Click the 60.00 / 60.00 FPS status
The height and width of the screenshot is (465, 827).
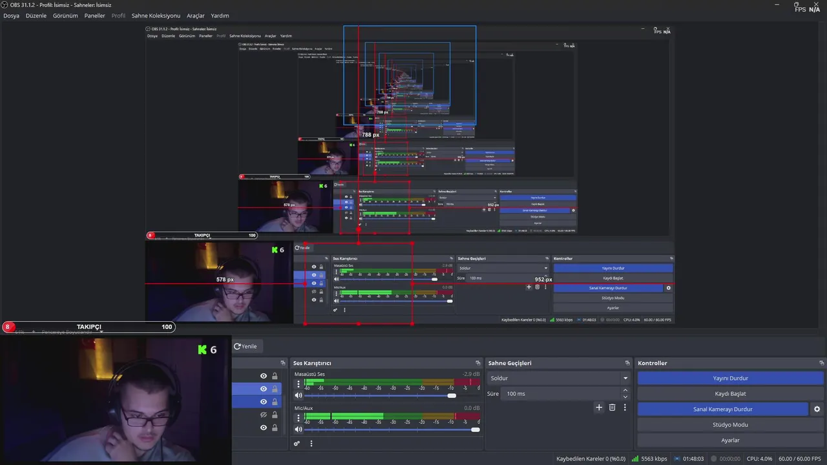point(801,459)
